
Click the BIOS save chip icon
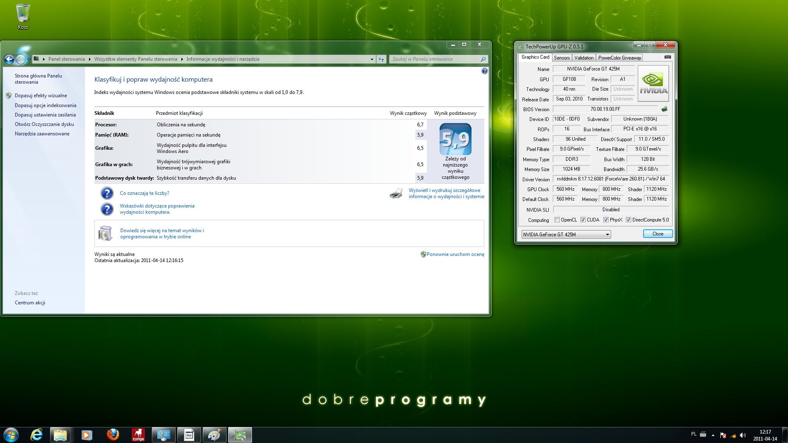pos(664,109)
